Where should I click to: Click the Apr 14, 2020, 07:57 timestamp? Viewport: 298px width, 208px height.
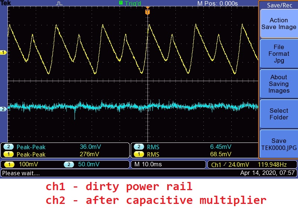pos(267,173)
